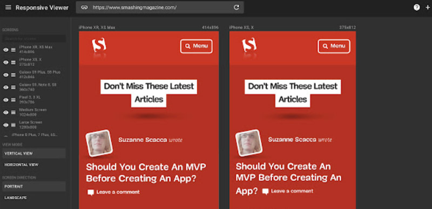The width and height of the screenshot is (432, 209).
Task: Click drag-handle icon for Galaxy S9 Plus row
Action: tap(13, 75)
